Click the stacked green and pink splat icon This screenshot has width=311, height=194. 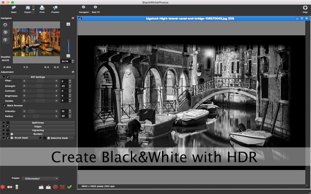(17, 187)
